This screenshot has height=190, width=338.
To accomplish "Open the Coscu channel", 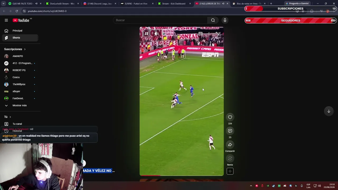I will point(20,77).
